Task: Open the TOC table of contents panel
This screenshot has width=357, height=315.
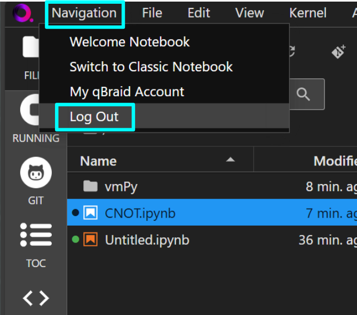Action: 36,245
